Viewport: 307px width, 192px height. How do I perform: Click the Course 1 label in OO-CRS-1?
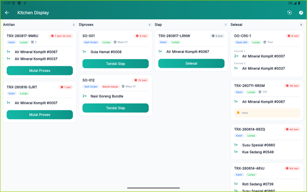[x=239, y=51]
